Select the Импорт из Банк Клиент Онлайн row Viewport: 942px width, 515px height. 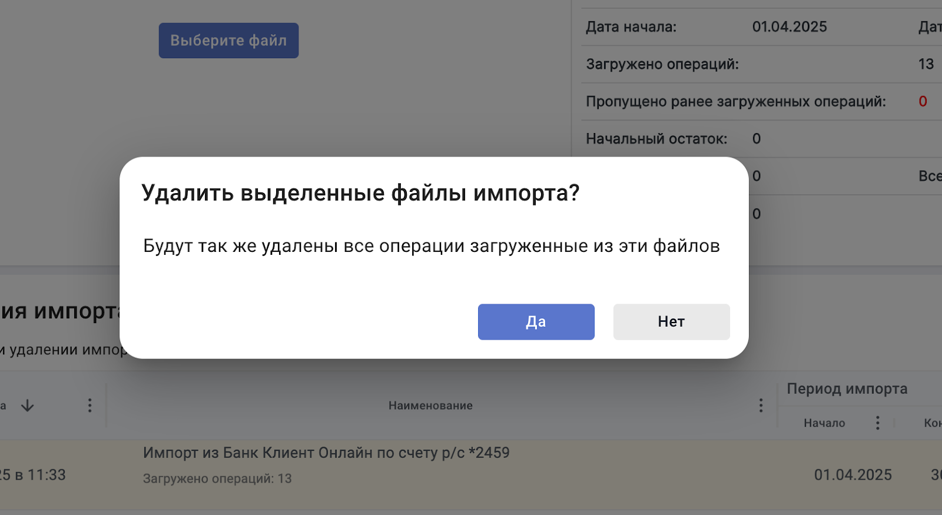pyautogui.click(x=326, y=453)
